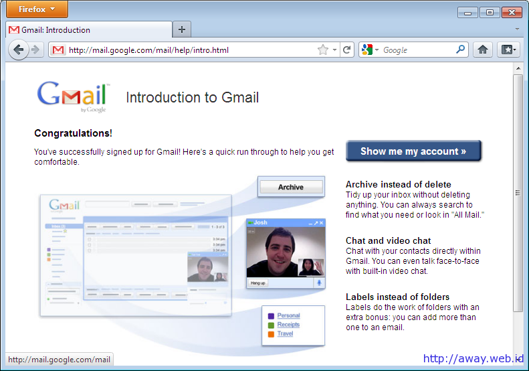
Task: Click the orange Travel color swatch
Action: pyautogui.click(x=271, y=334)
